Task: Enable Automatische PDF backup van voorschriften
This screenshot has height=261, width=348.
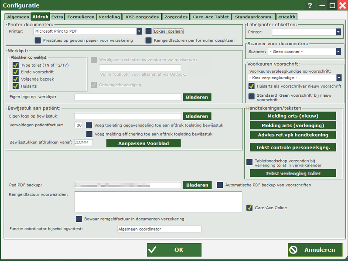Action: pos(220,185)
